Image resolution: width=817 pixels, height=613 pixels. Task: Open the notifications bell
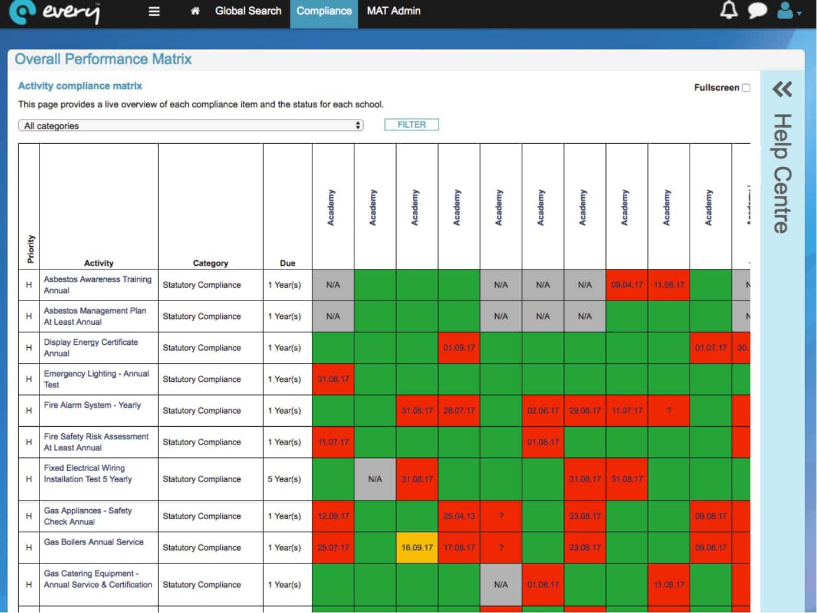[x=729, y=10]
